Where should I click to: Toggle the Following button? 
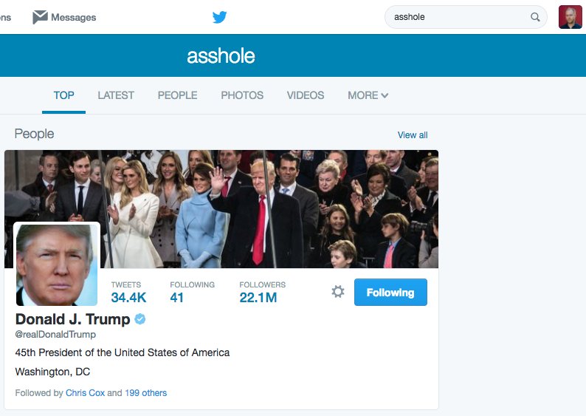pyautogui.click(x=390, y=292)
